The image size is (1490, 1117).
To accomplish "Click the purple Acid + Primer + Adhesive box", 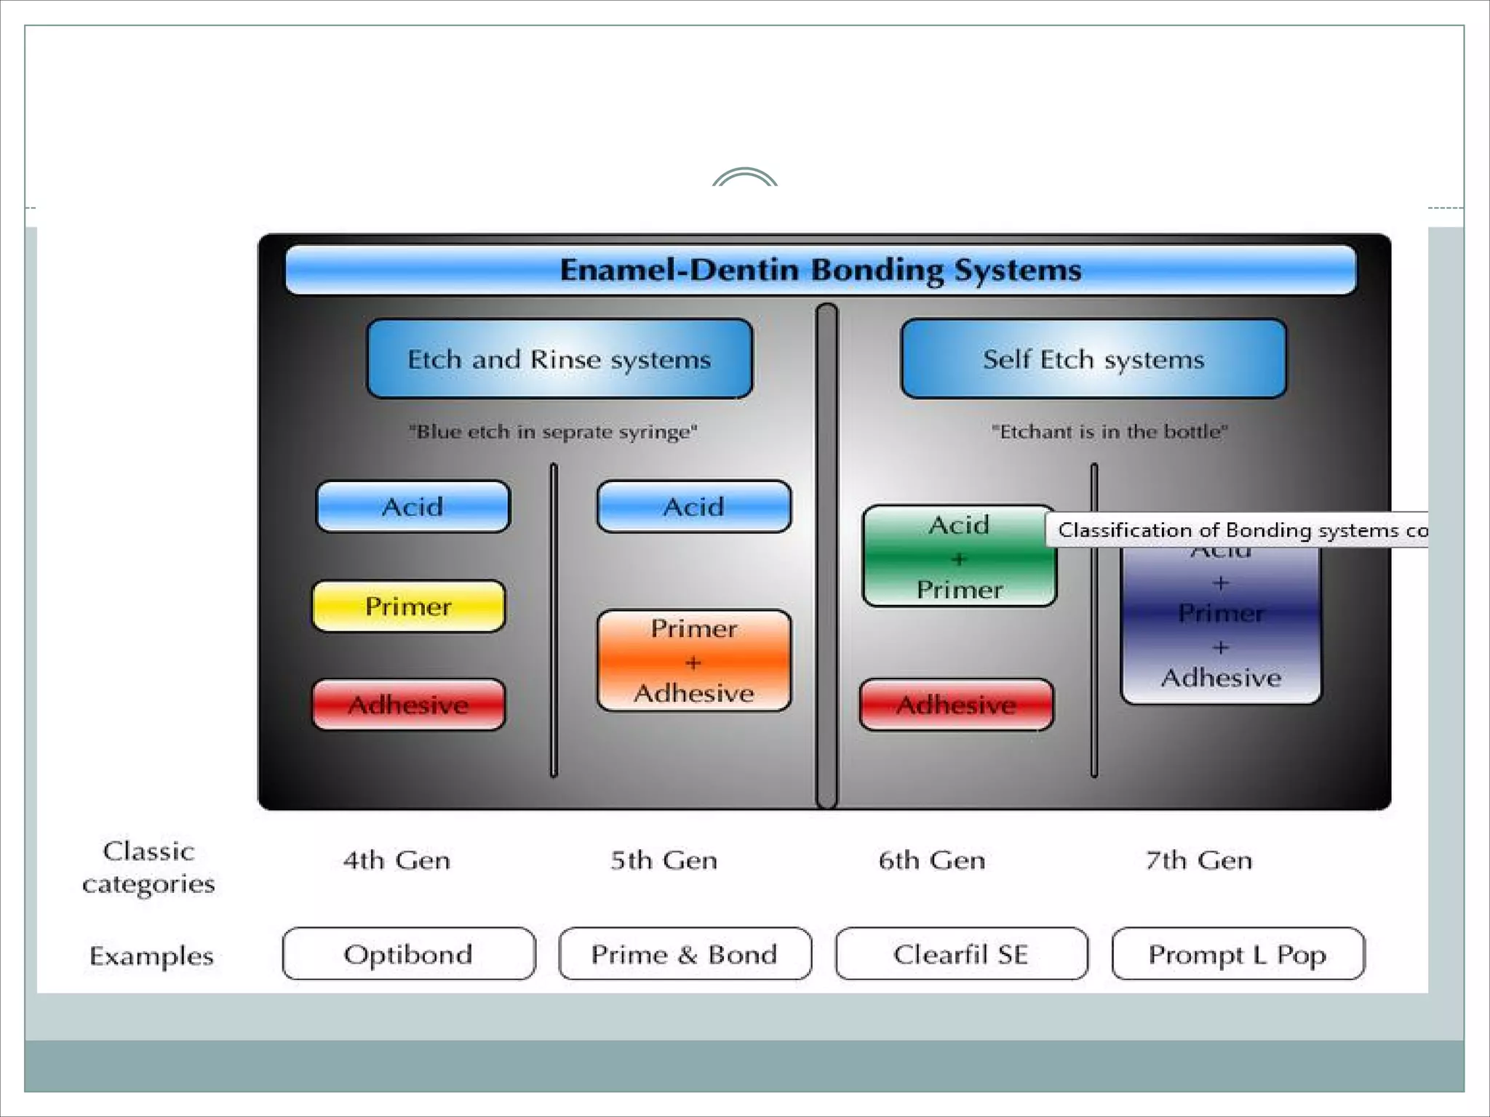I will [x=1221, y=629].
